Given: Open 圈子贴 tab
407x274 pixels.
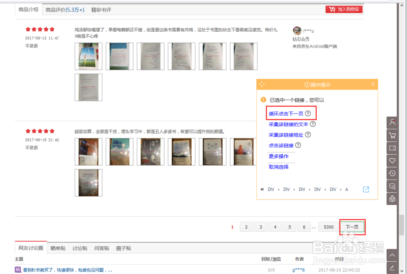Looking at the screenshot, I should 124,248.
